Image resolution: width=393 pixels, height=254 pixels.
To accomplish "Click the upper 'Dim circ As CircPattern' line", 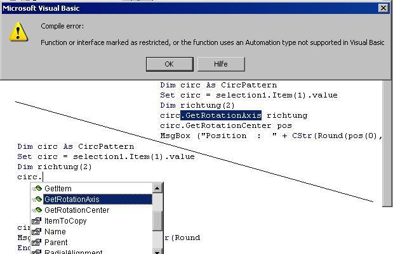I will tap(218, 85).
